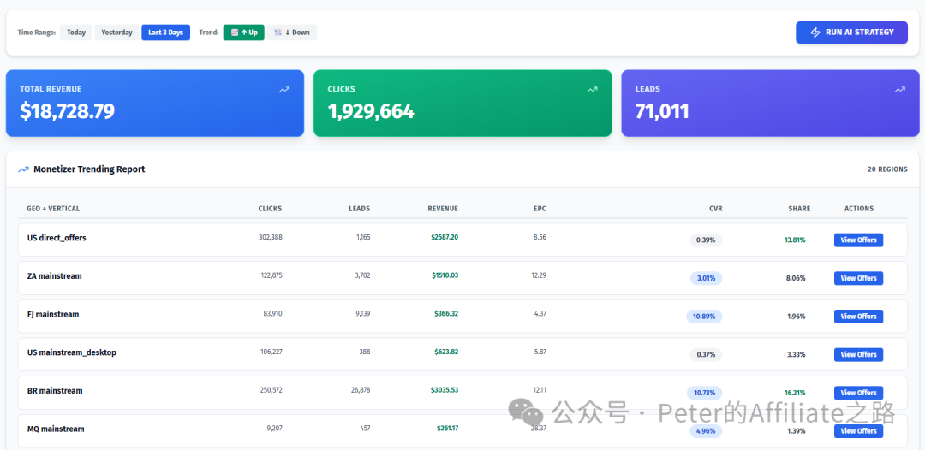
Task: Click the 10.89% CVR badge
Action: [x=704, y=317]
